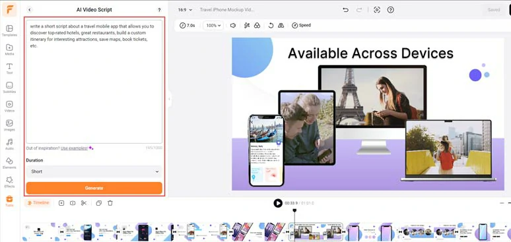Click the split scene icon

tap(73, 203)
